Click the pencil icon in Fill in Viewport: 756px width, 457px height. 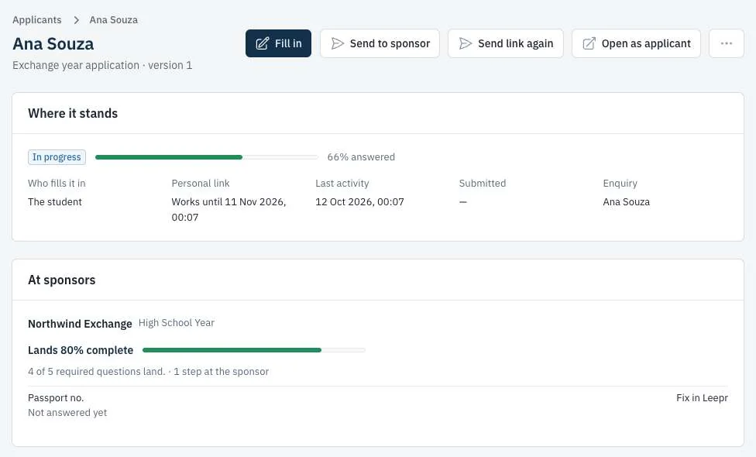click(x=262, y=43)
